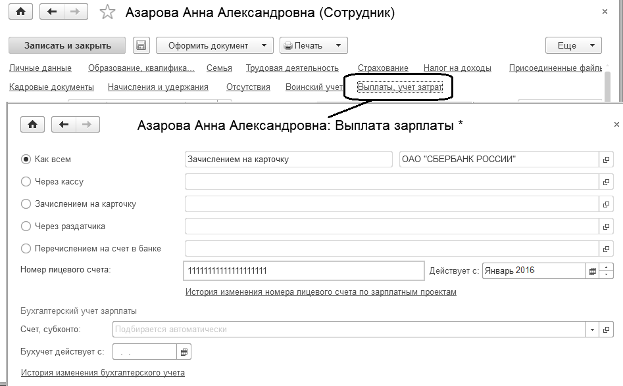Open Страхование section
This screenshot has width=623, height=386.
(x=383, y=68)
